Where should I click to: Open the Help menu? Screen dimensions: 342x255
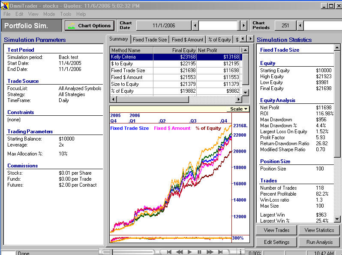[81, 14]
